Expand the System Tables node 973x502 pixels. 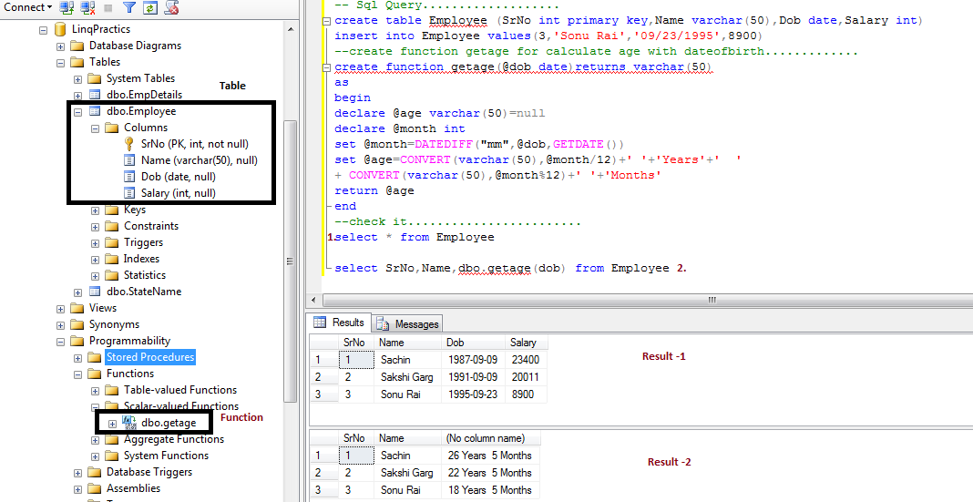(77, 79)
